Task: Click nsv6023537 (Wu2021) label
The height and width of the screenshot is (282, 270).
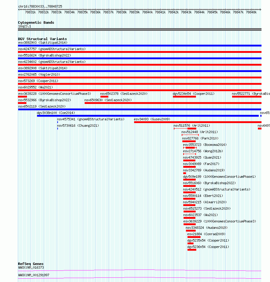Action: click(x=201, y=215)
